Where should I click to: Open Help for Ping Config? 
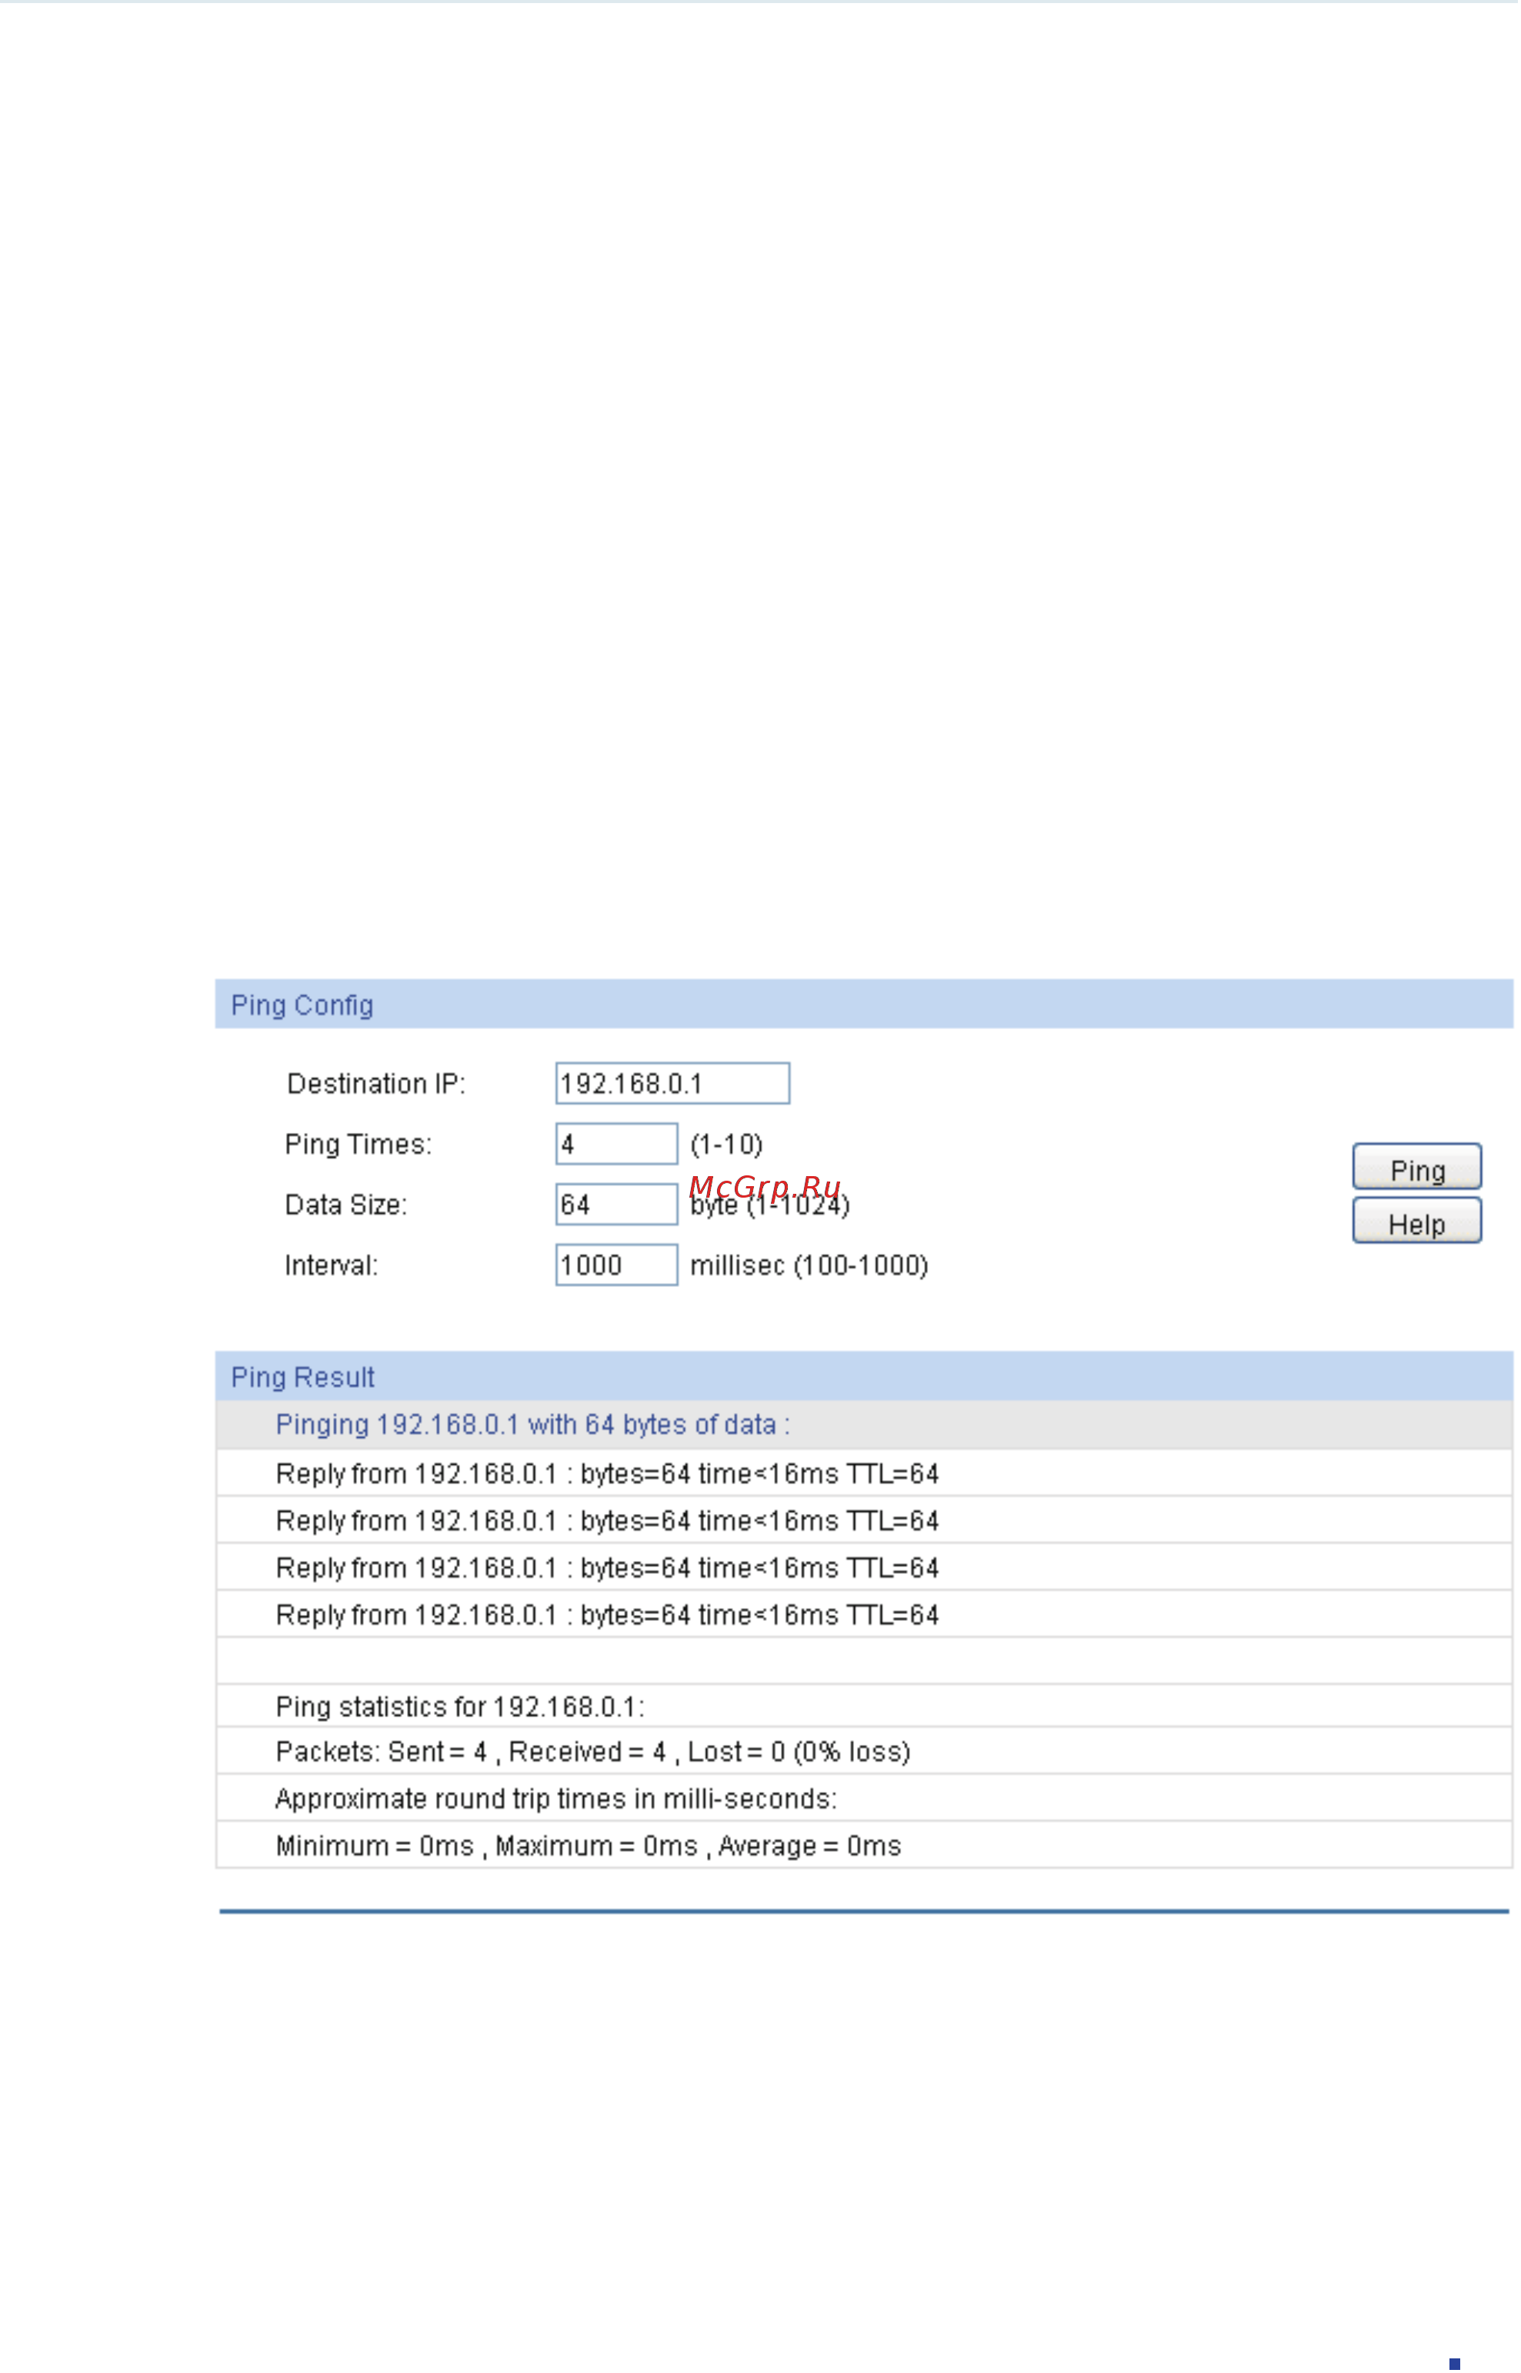click(1416, 1221)
